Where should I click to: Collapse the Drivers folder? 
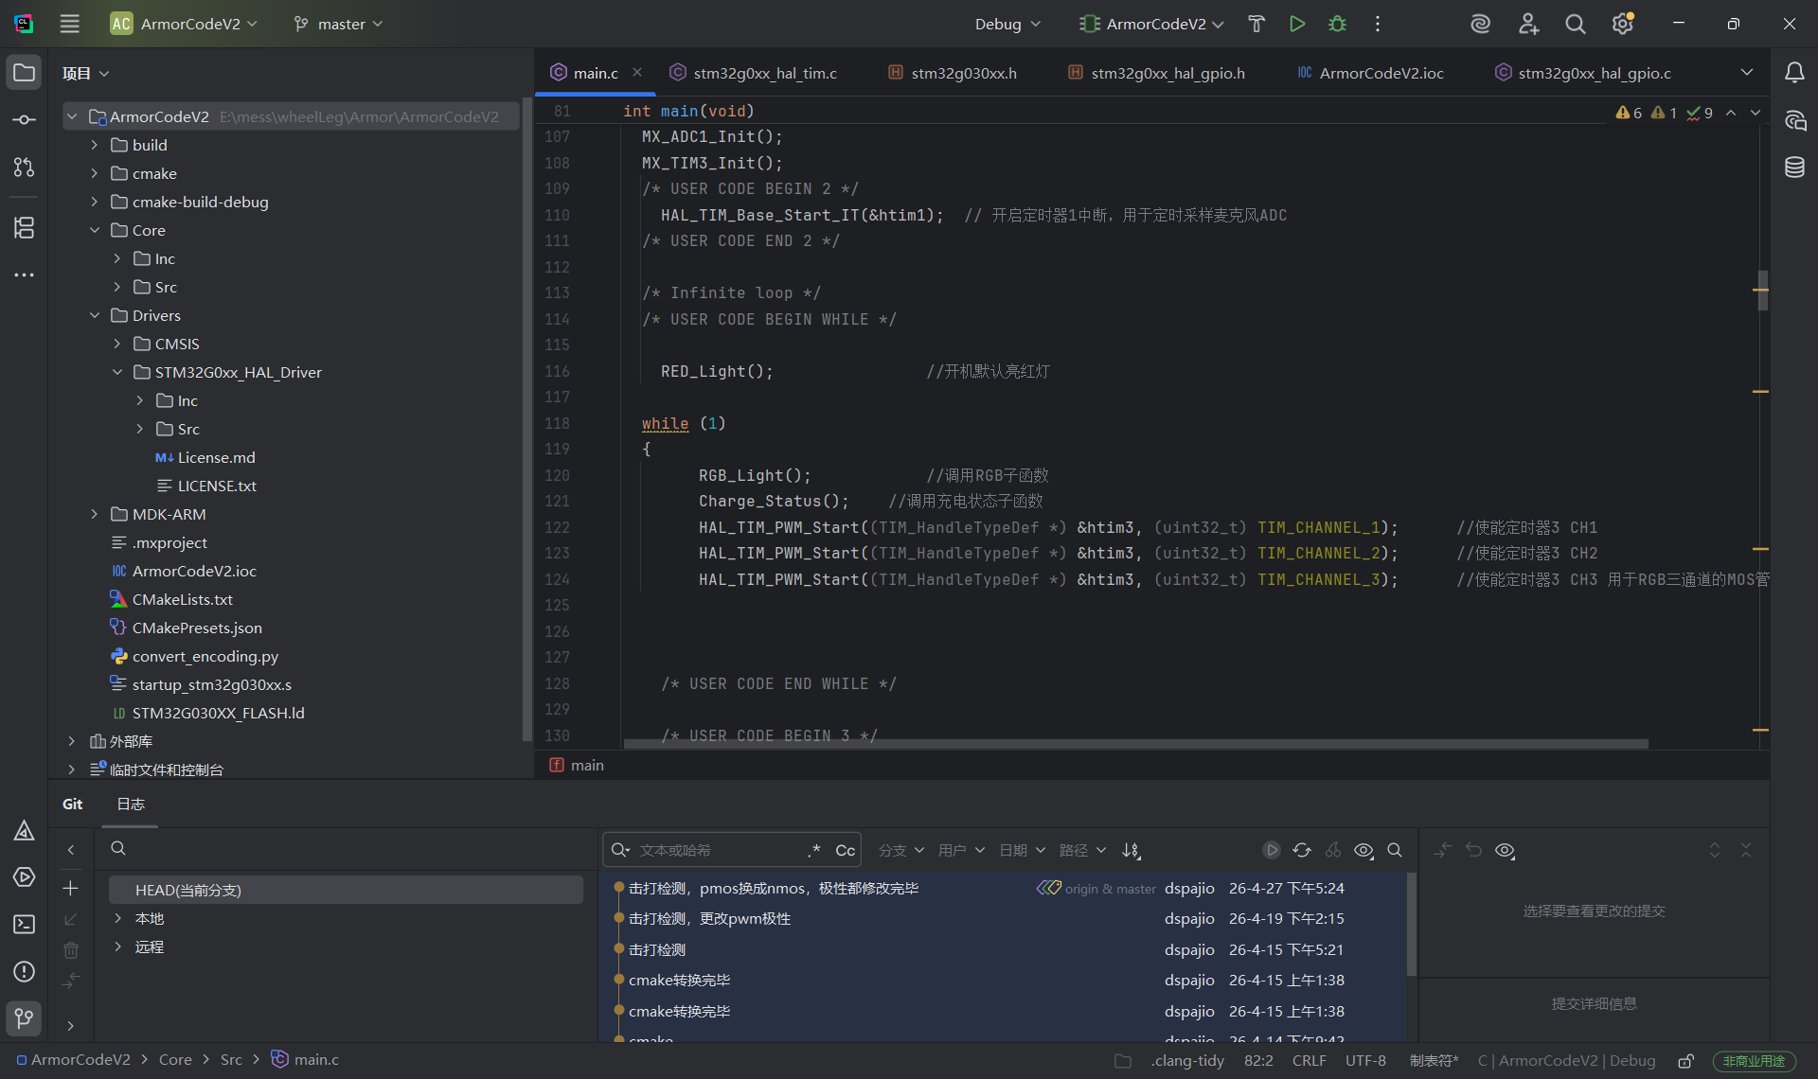[x=94, y=315]
